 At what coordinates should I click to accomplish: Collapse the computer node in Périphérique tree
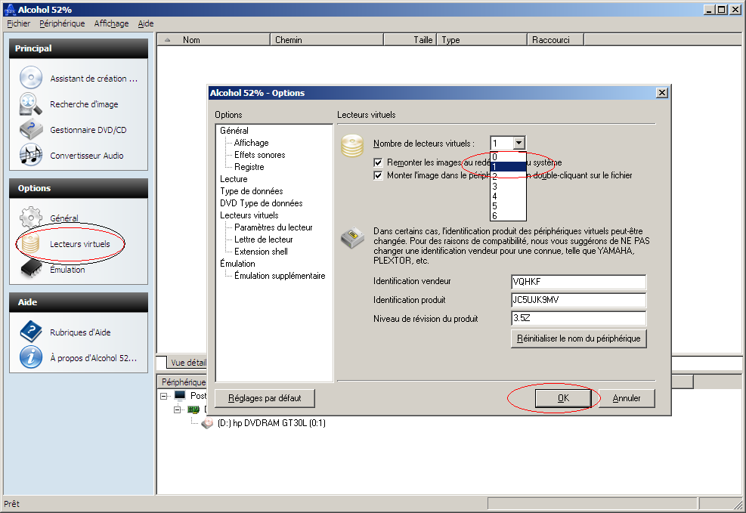[x=164, y=396]
